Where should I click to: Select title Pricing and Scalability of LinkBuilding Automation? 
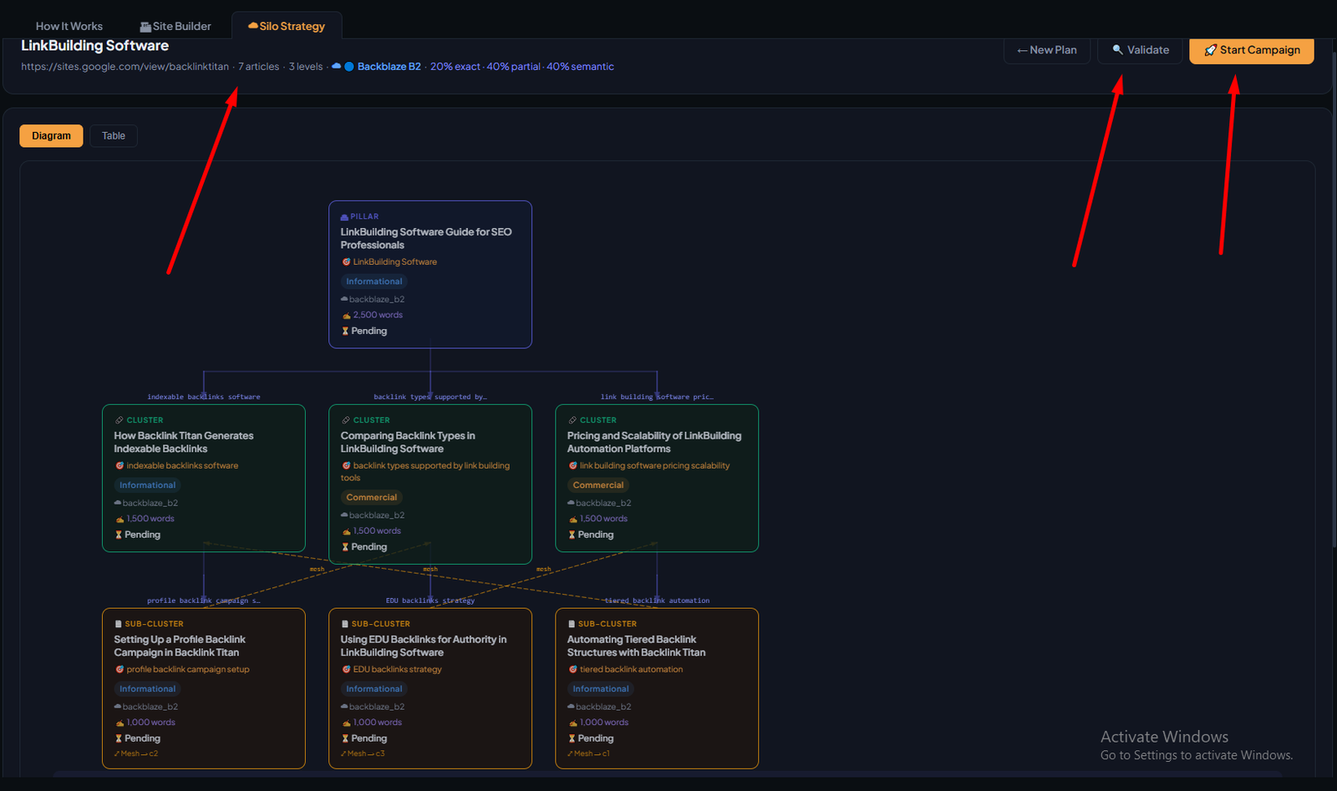pyautogui.click(x=654, y=443)
